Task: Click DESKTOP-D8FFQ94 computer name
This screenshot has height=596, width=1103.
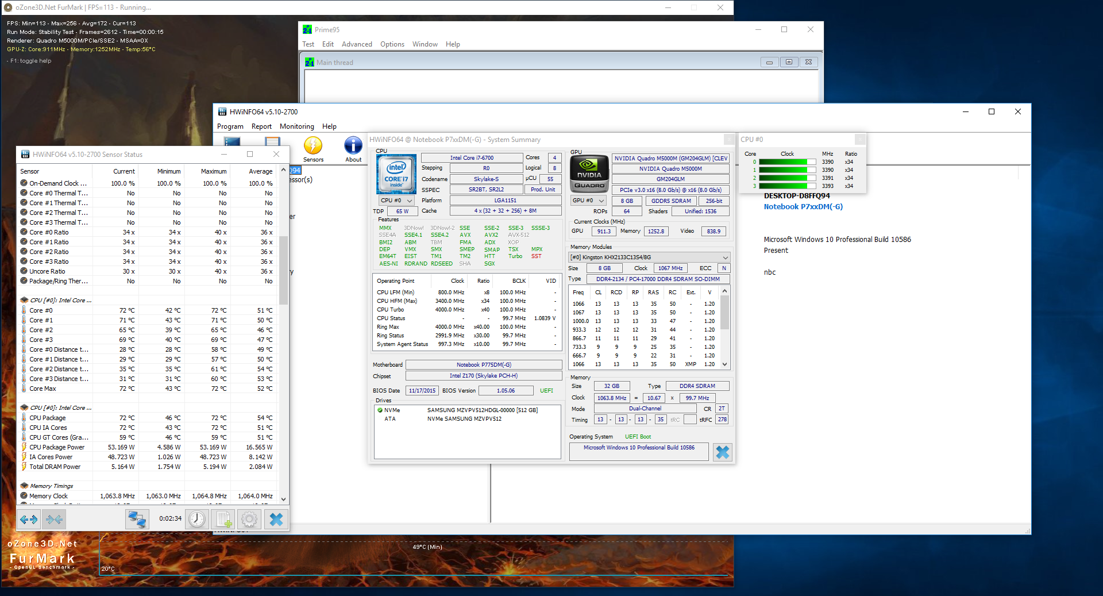Action: [796, 196]
